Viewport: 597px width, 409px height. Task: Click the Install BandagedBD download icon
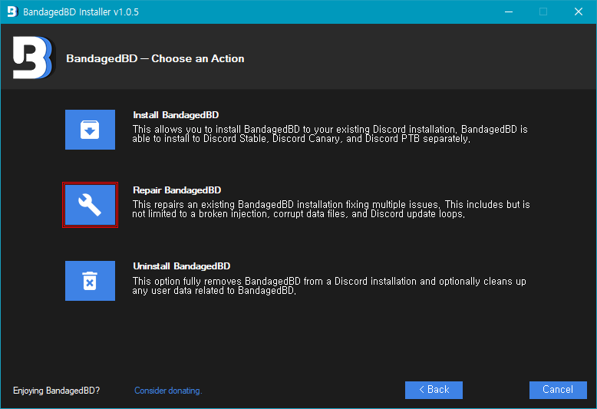[90, 130]
